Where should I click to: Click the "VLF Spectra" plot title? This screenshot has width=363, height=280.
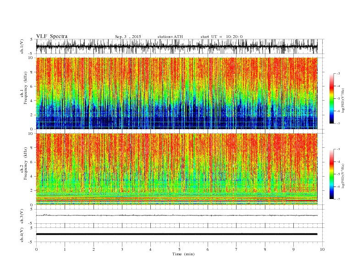point(52,36)
